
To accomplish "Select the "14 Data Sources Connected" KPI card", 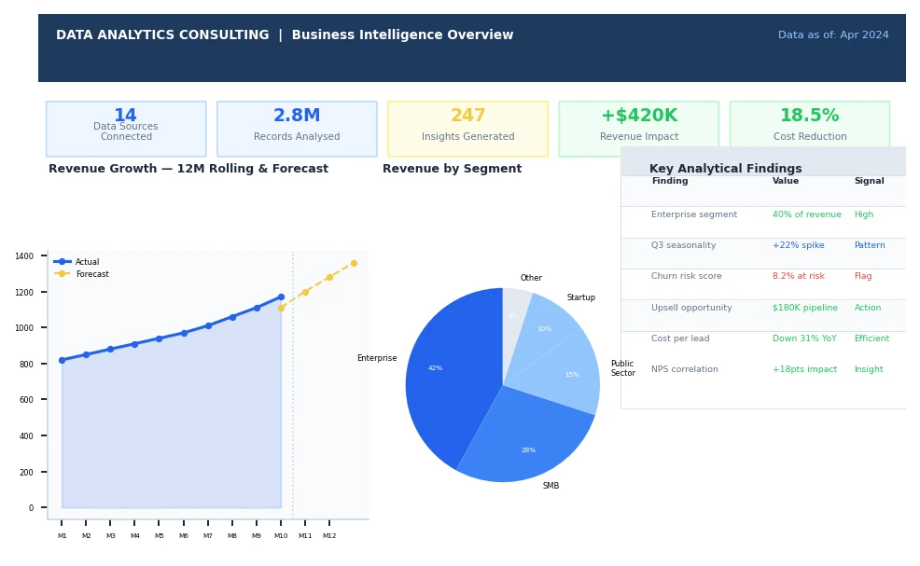I will coord(126,129).
